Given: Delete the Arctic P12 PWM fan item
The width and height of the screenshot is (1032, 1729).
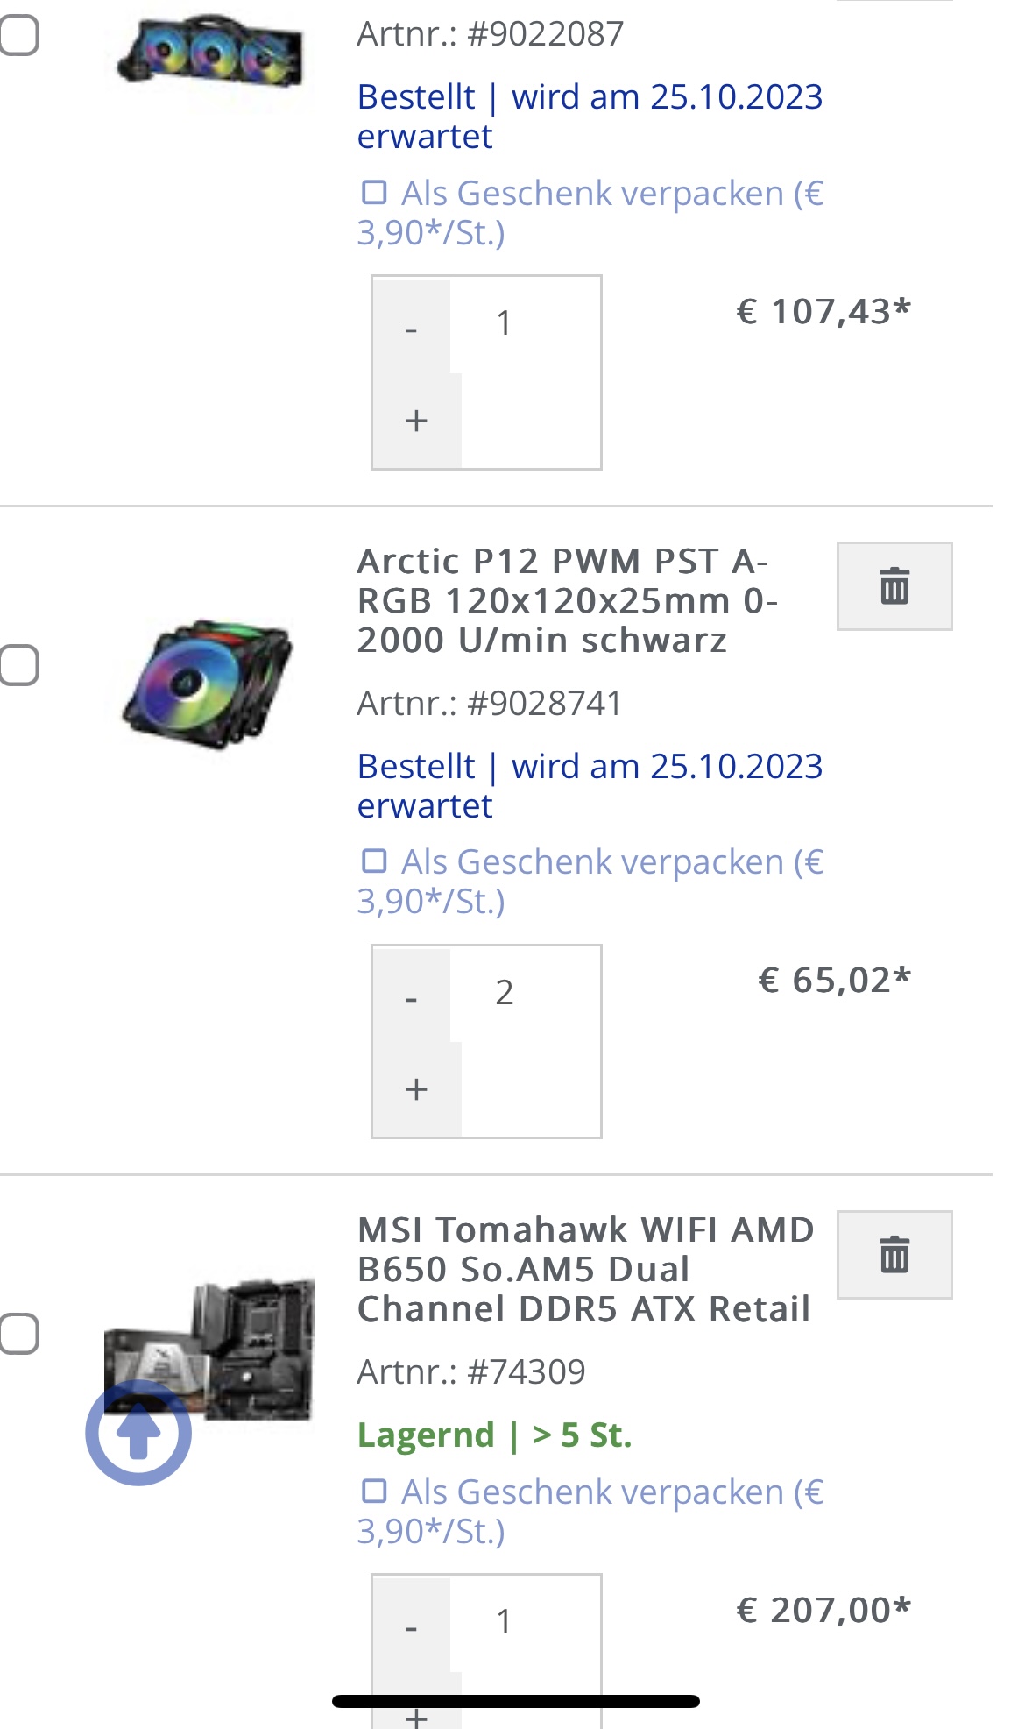Looking at the screenshot, I should (x=894, y=585).
